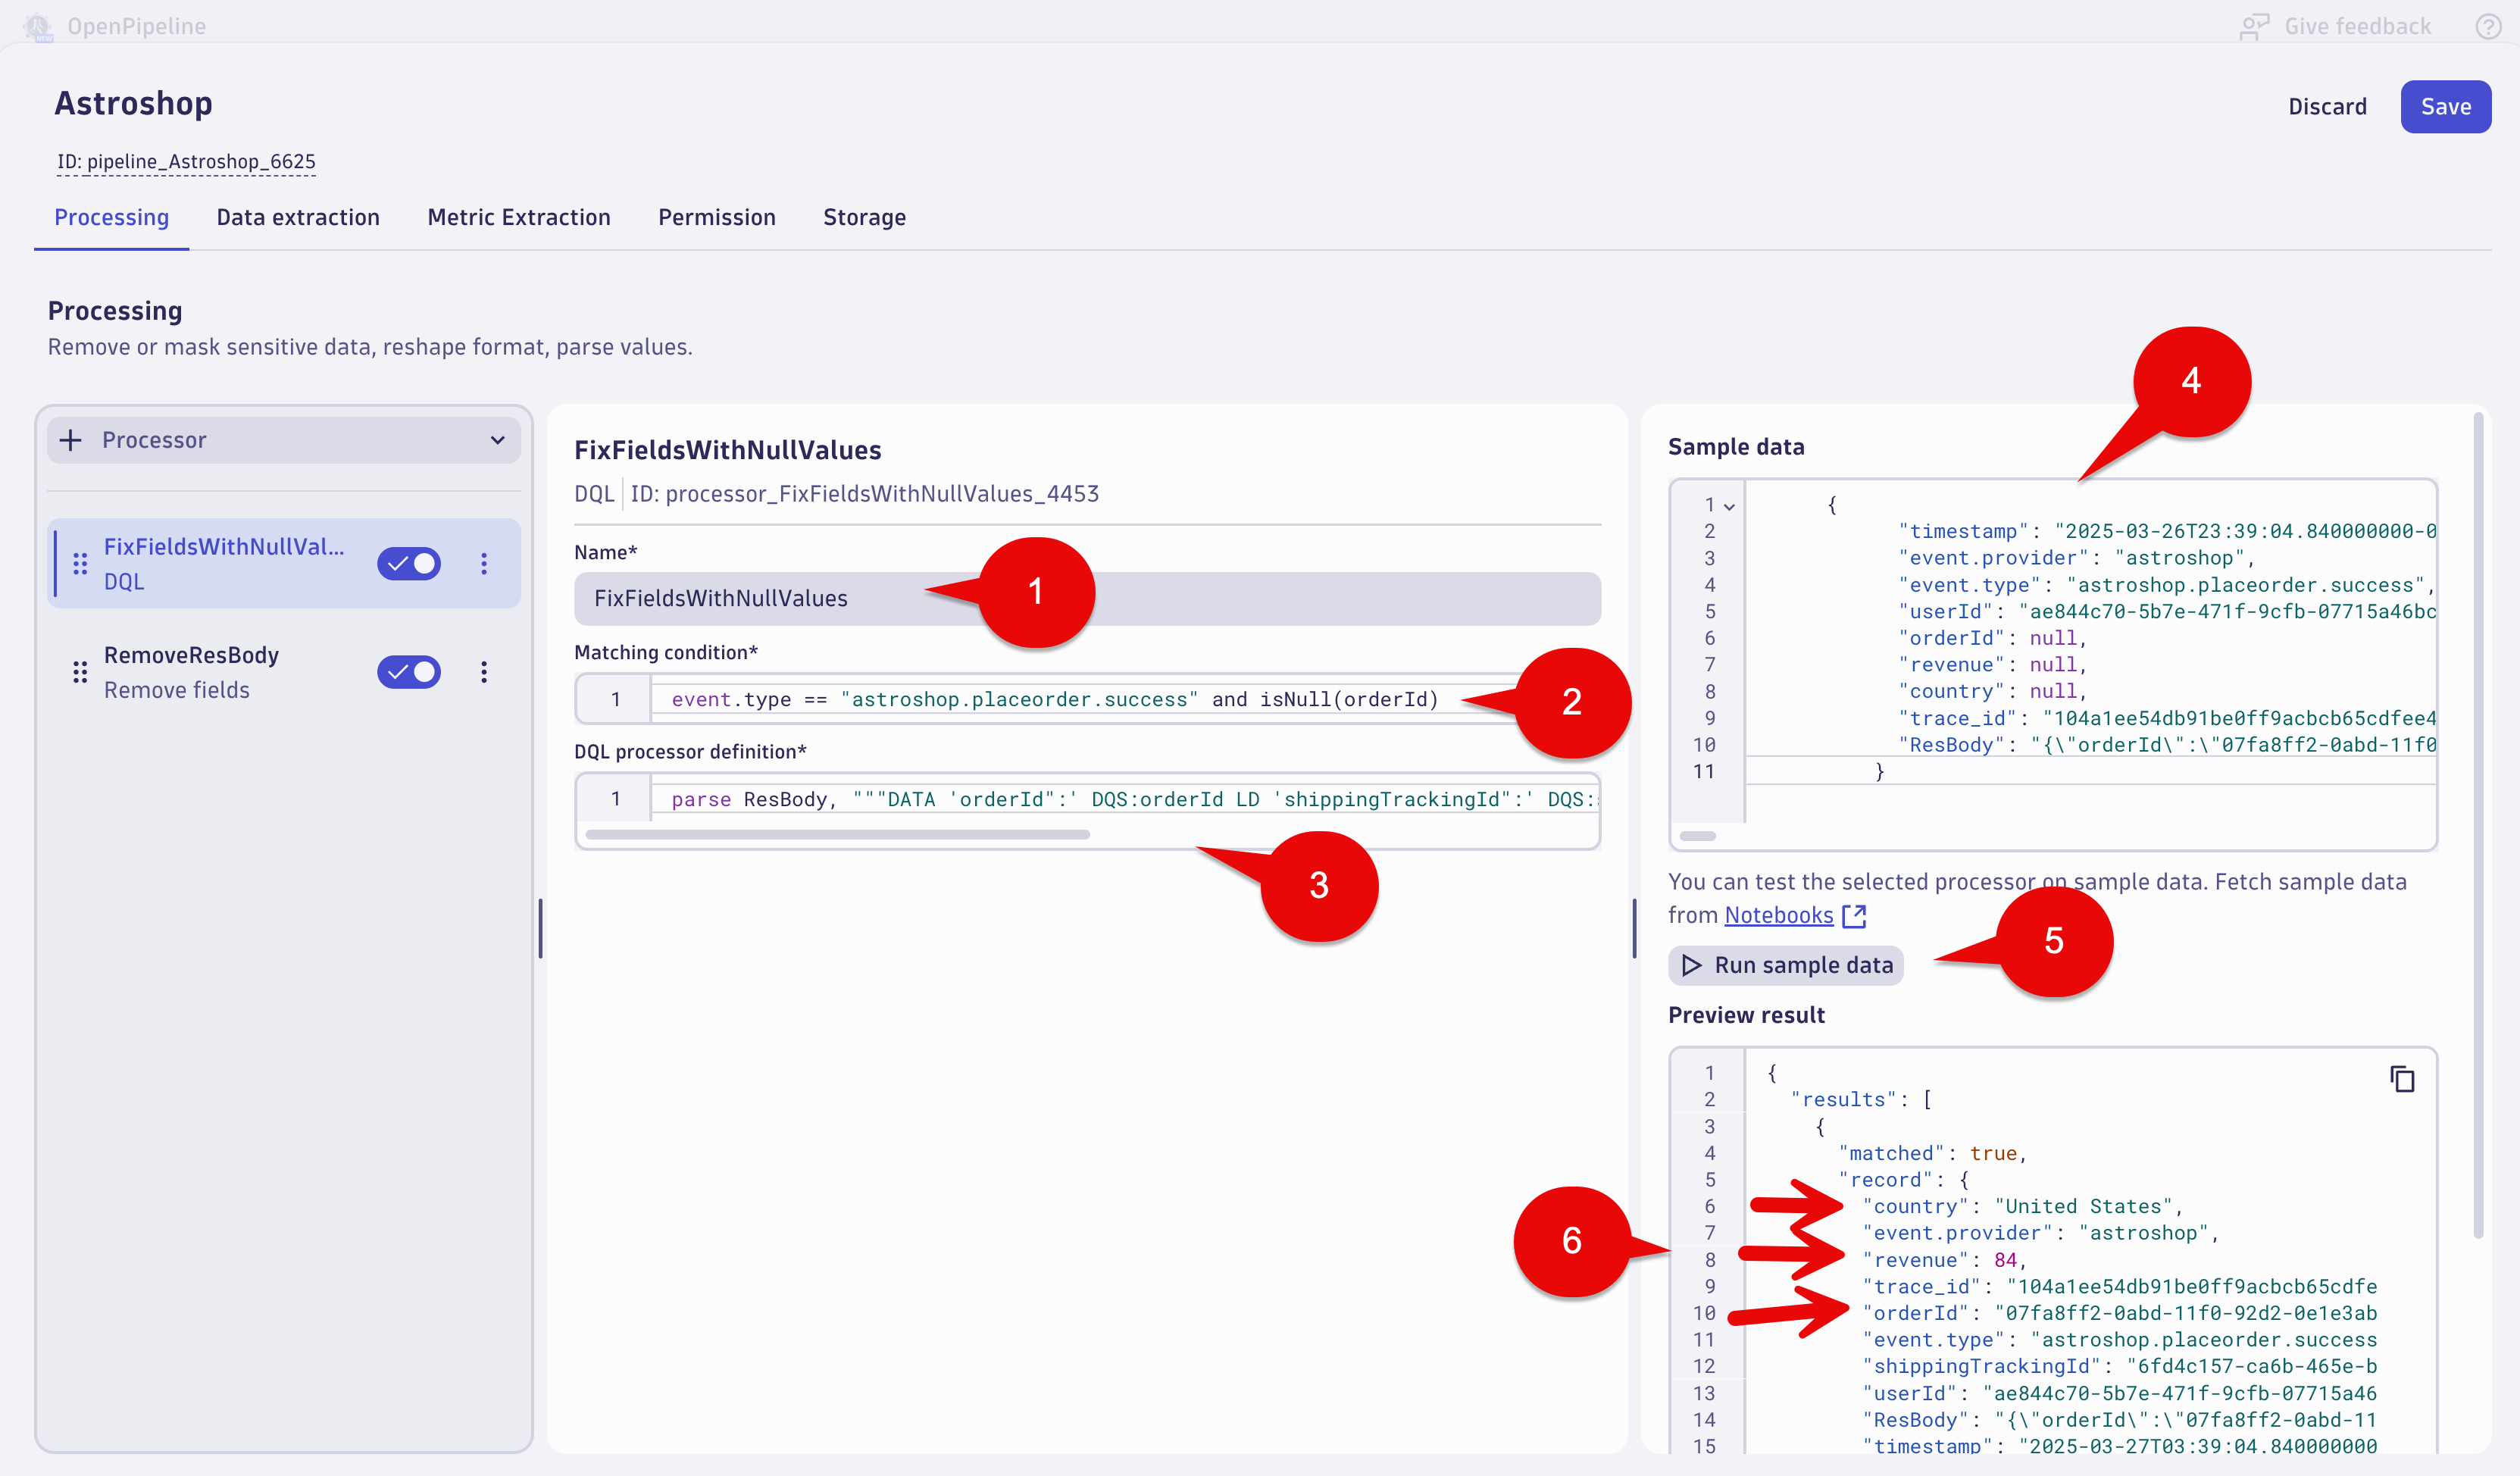The height and width of the screenshot is (1476, 2520).
Task: Click the "revenue": null line in sample data
Action: point(1992,665)
